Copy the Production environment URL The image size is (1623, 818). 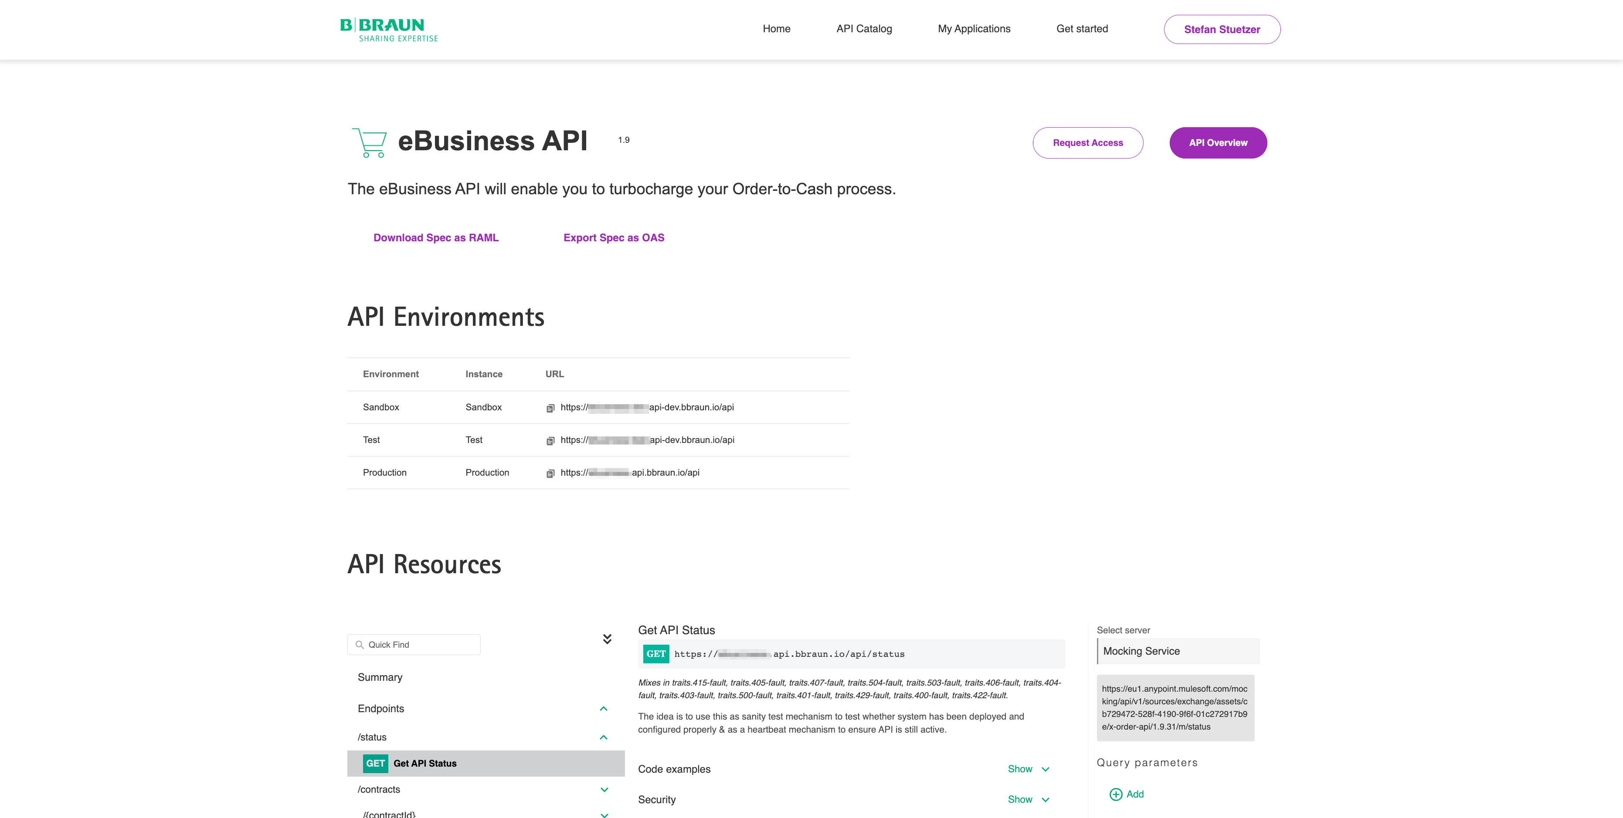tap(550, 473)
